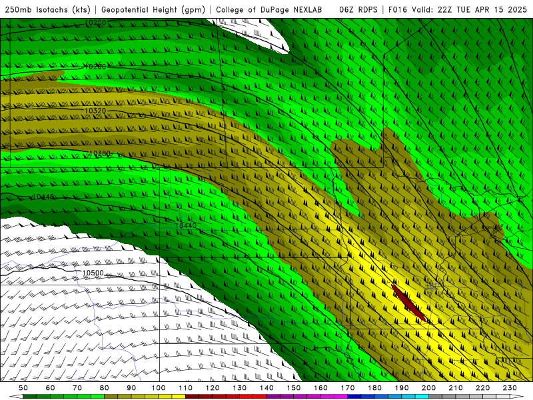Image resolution: width=533 pixels, height=400 pixels.
Task: Click the 80 value on the color scale
Action: pyautogui.click(x=105, y=388)
